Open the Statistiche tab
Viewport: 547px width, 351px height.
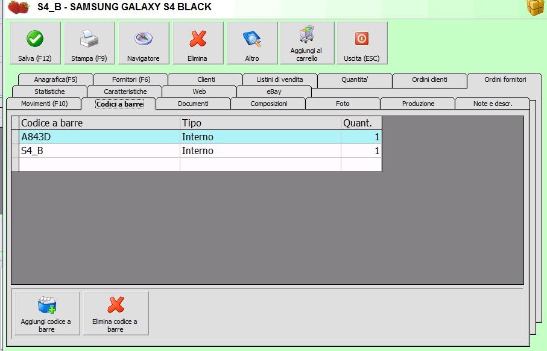[49, 92]
